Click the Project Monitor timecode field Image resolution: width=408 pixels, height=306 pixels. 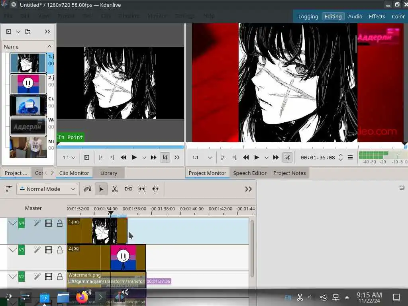pyautogui.click(x=318, y=157)
